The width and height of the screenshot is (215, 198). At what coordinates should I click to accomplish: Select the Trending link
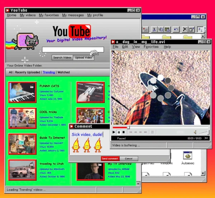tap(49, 72)
